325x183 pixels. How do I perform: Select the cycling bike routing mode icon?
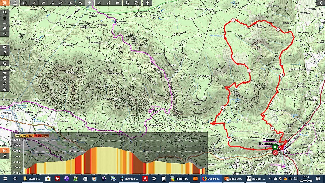(x=70, y=3)
